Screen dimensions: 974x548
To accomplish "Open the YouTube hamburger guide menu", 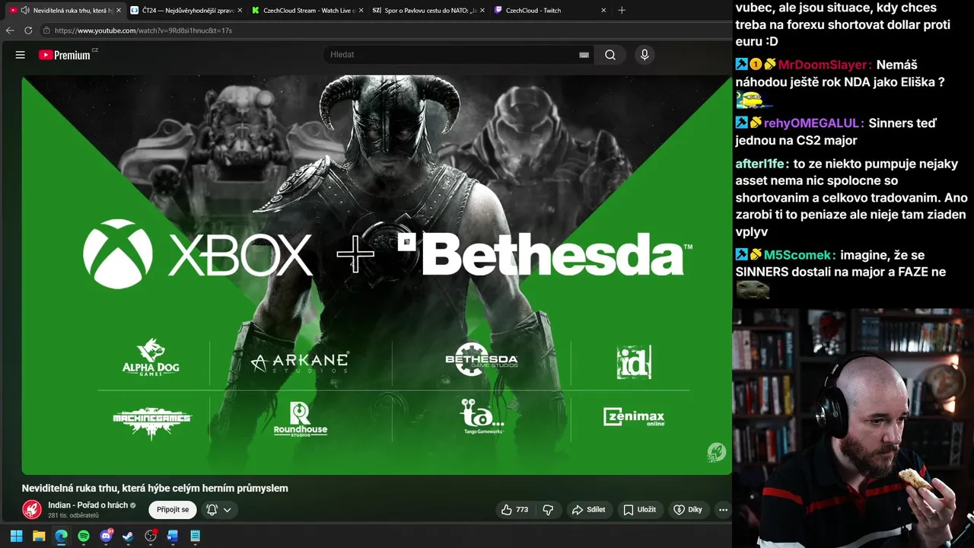I will click(x=21, y=55).
